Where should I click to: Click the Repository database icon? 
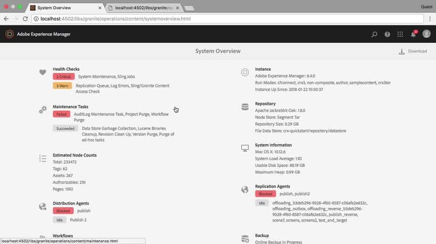[x=245, y=107]
